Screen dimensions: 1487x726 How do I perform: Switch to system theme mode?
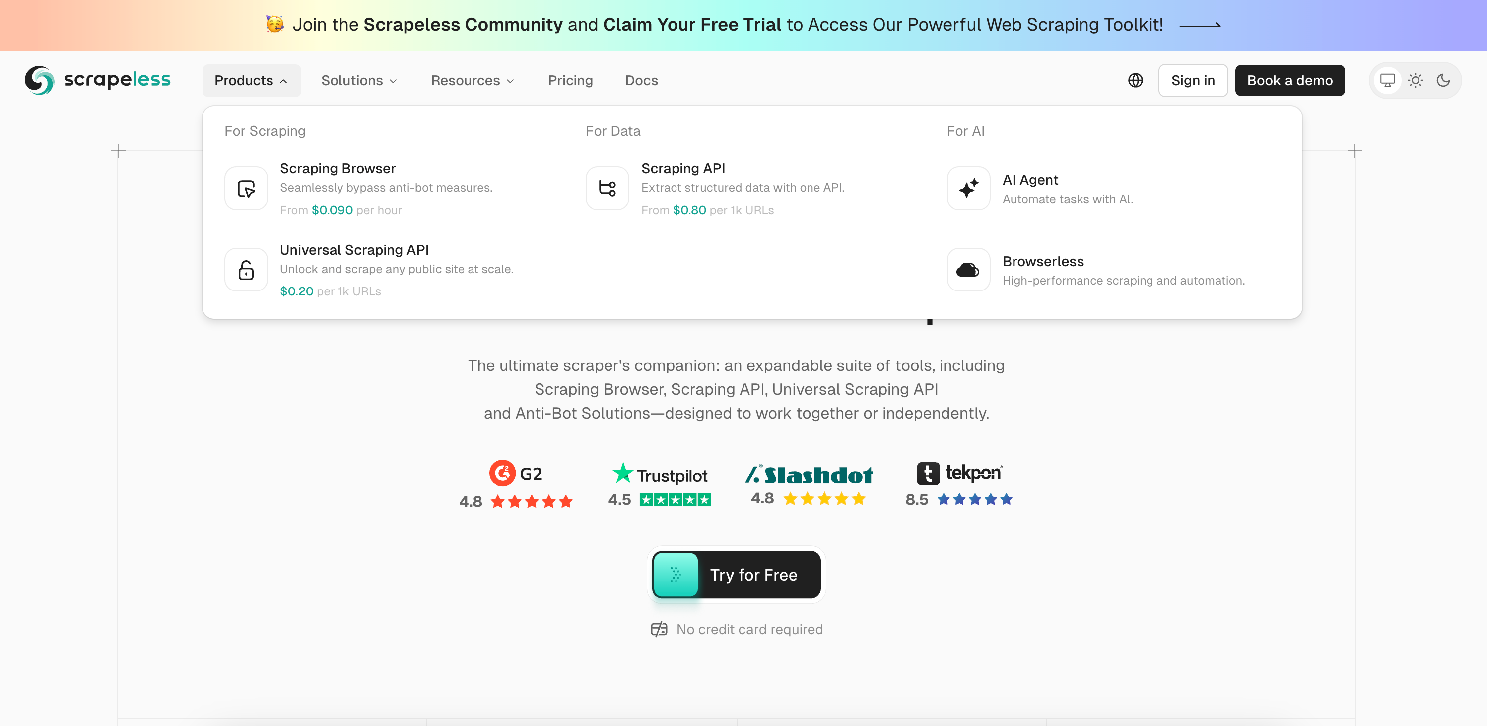coord(1387,80)
